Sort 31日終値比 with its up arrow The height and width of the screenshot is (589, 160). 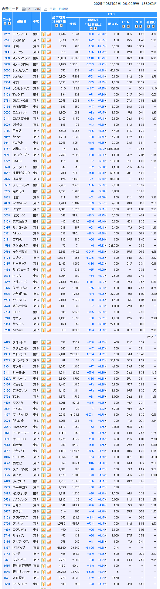(91, 28)
